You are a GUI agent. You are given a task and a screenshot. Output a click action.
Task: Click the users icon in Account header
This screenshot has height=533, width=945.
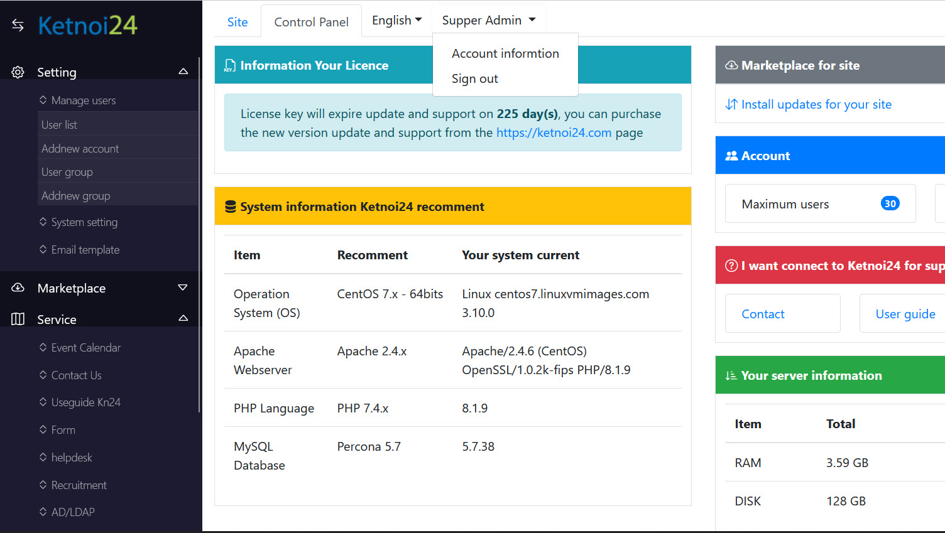tap(731, 156)
